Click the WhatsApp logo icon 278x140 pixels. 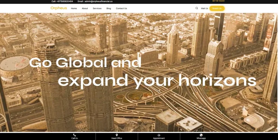201,135
